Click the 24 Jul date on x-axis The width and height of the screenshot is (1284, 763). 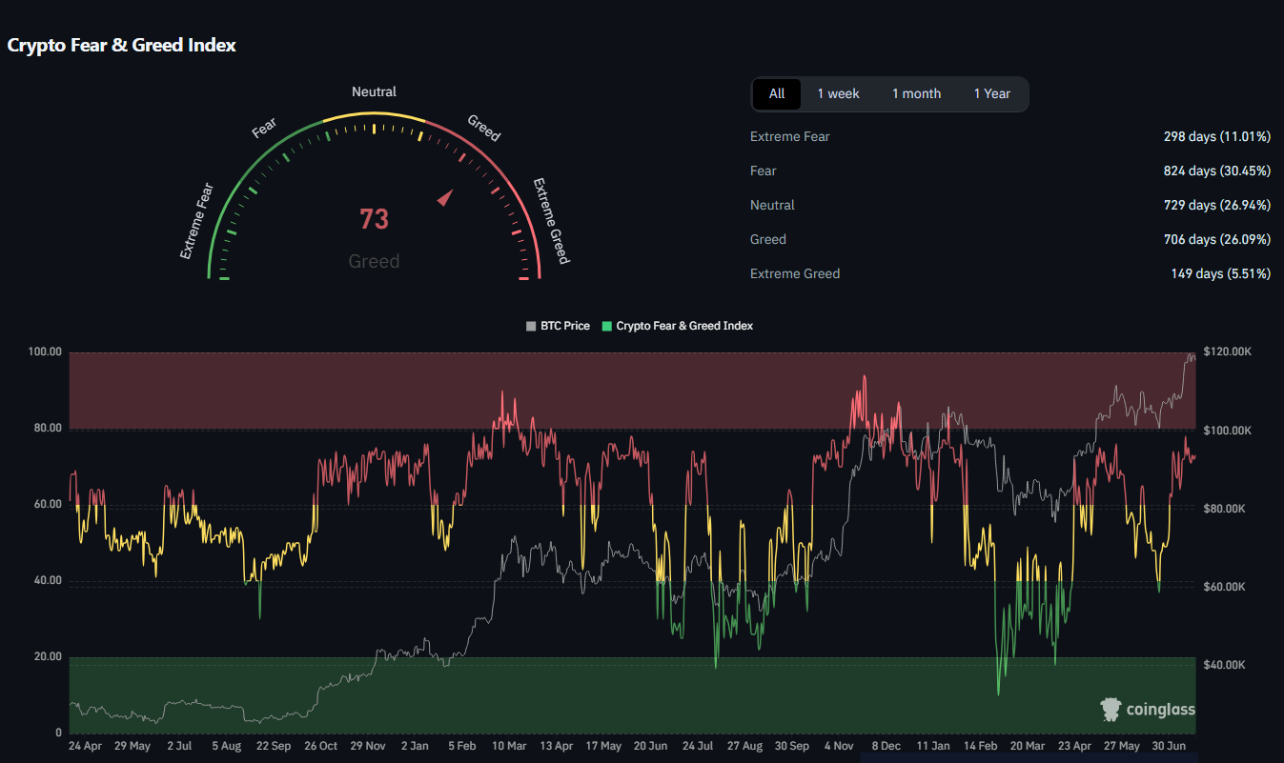pos(698,746)
